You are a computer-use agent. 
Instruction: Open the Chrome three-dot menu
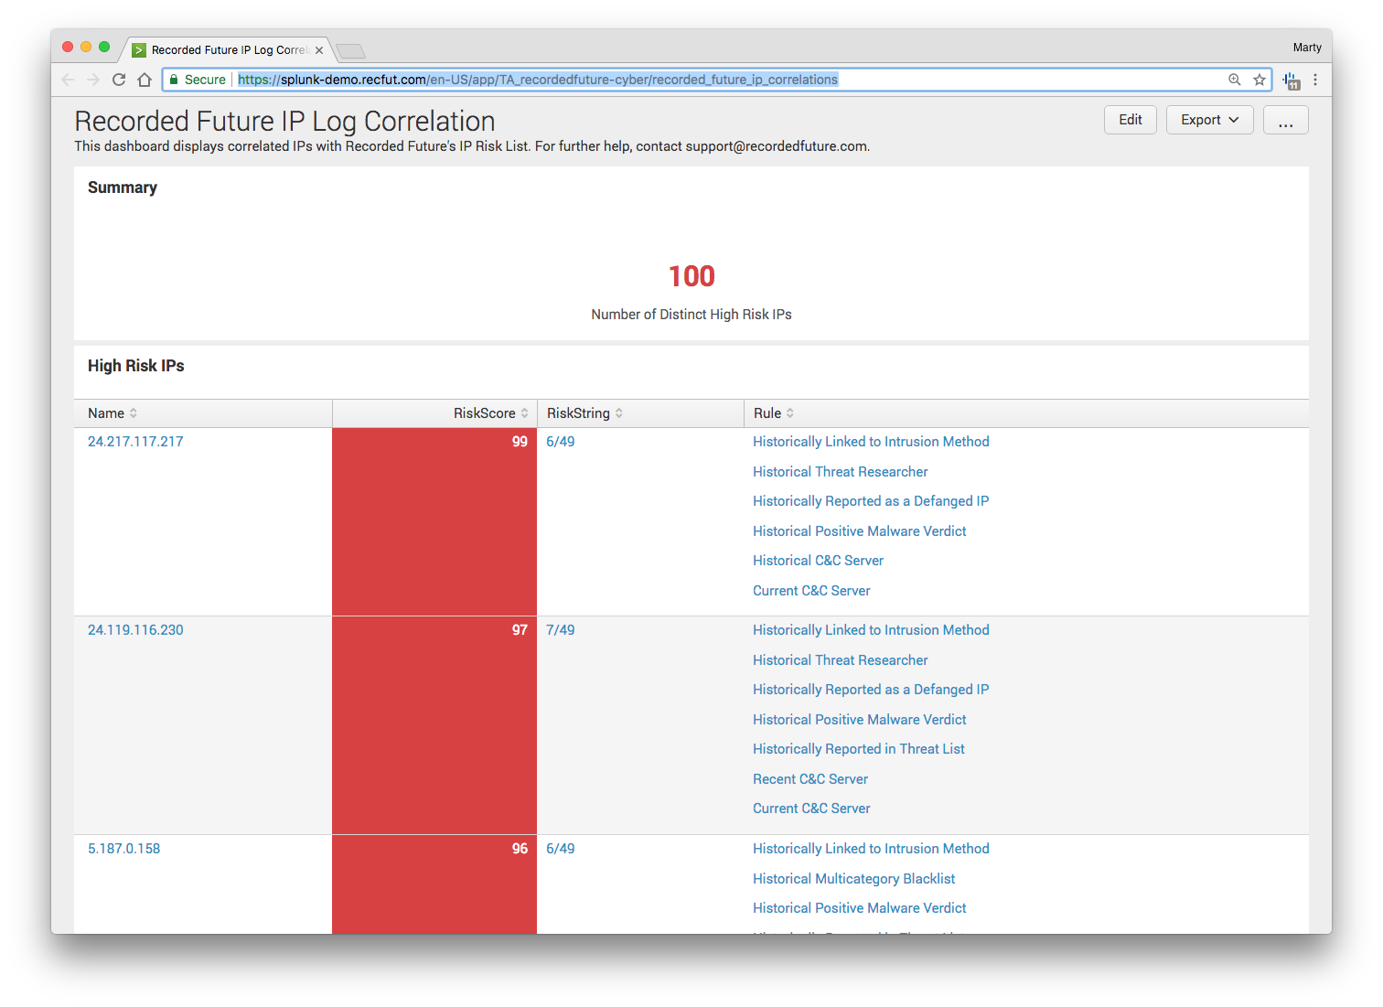point(1315,80)
